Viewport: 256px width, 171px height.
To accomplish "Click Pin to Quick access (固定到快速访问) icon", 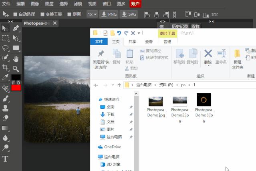I will [x=101, y=54].
